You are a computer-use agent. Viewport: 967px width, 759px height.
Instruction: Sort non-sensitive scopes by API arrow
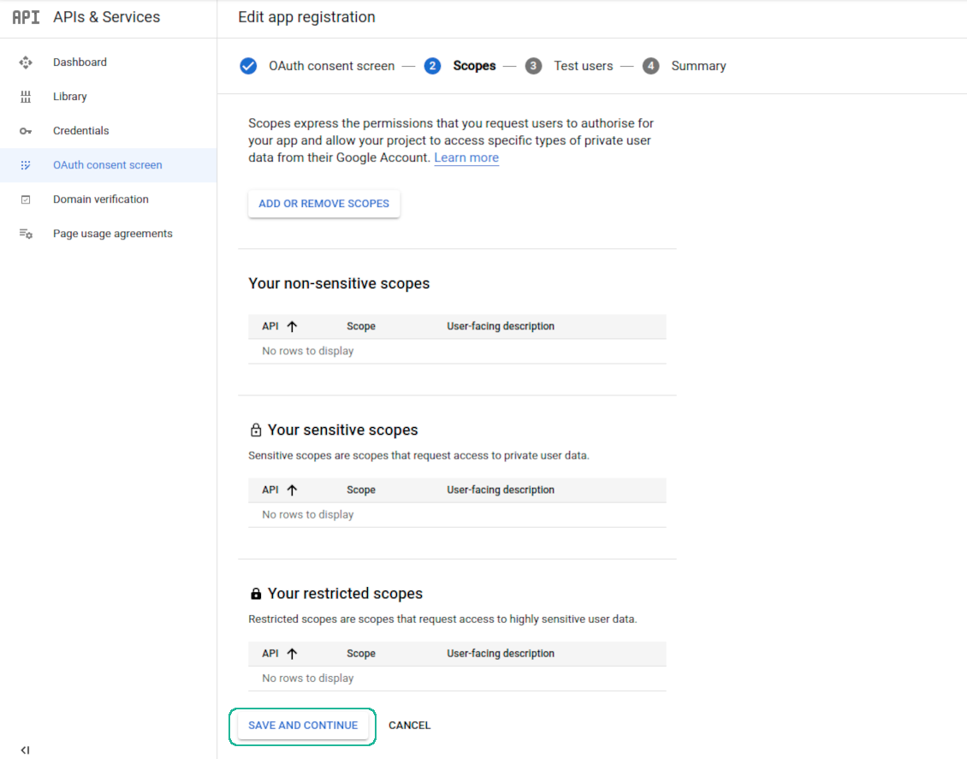(292, 326)
